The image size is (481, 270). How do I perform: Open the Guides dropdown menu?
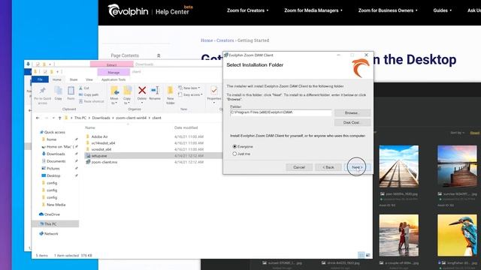point(443,10)
